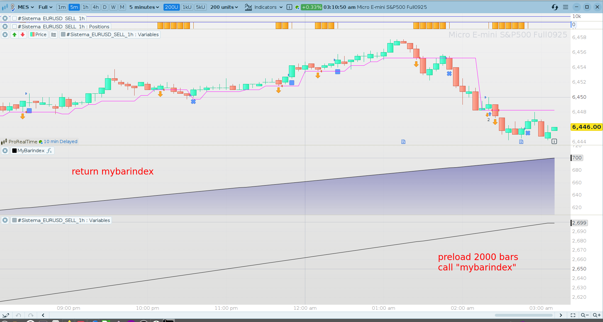Screen dimensions: 603x322
Task: Open the MES instrument dropdown
Action: pyautogui.click(x=26, y=7)
